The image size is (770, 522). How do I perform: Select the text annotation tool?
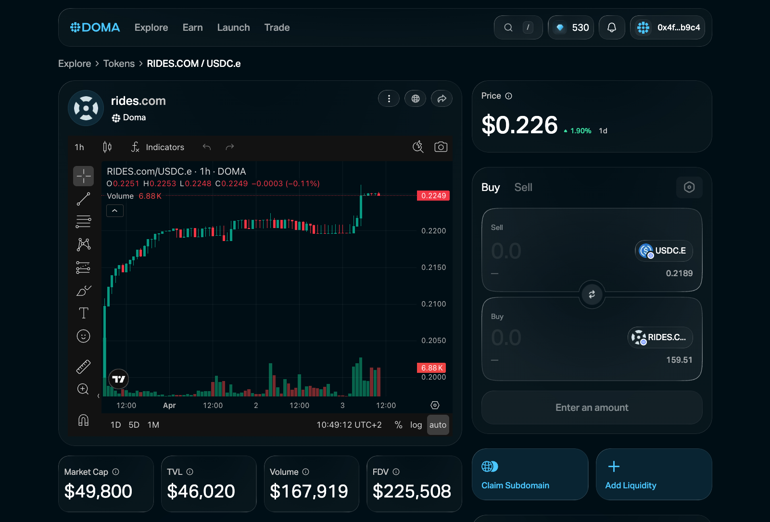(84, 313)
